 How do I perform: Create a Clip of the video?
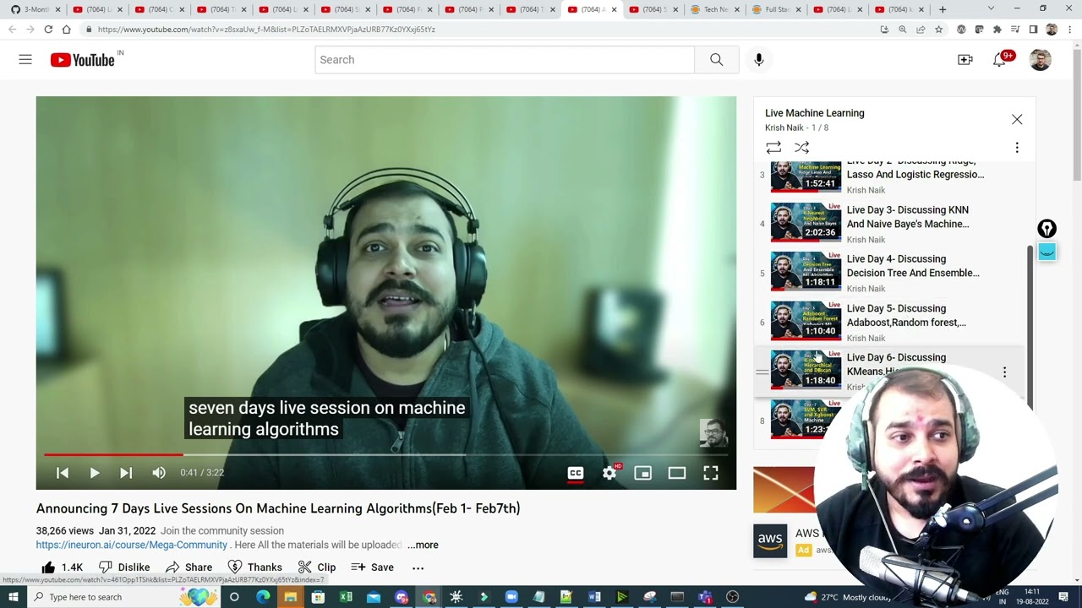[317, 567]
